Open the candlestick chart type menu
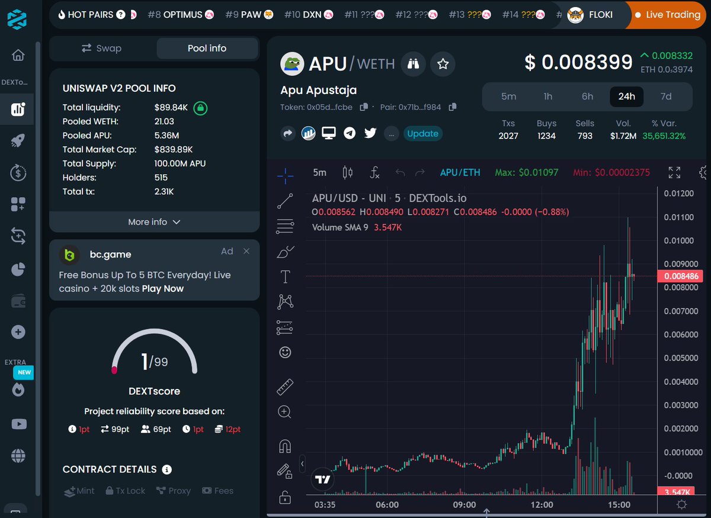This screenshot has width=711, height=518. (x=348, y=172)
